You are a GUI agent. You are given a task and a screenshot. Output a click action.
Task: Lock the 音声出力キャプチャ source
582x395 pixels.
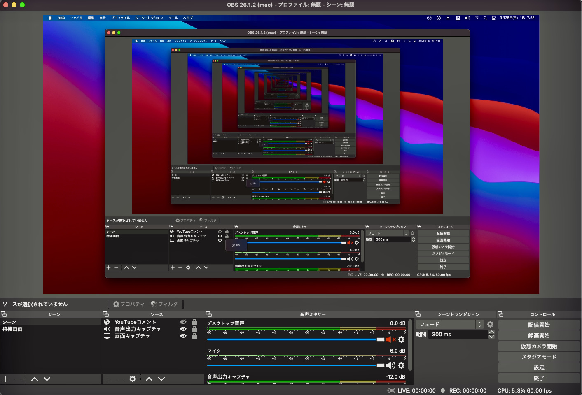(x=194, y=329)
